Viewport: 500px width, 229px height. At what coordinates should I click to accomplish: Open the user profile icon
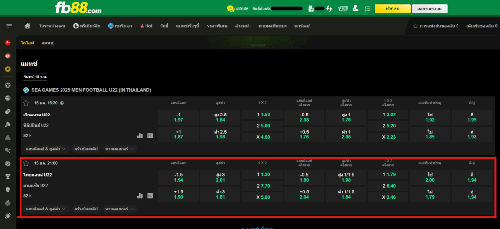[x=355, y=9]
